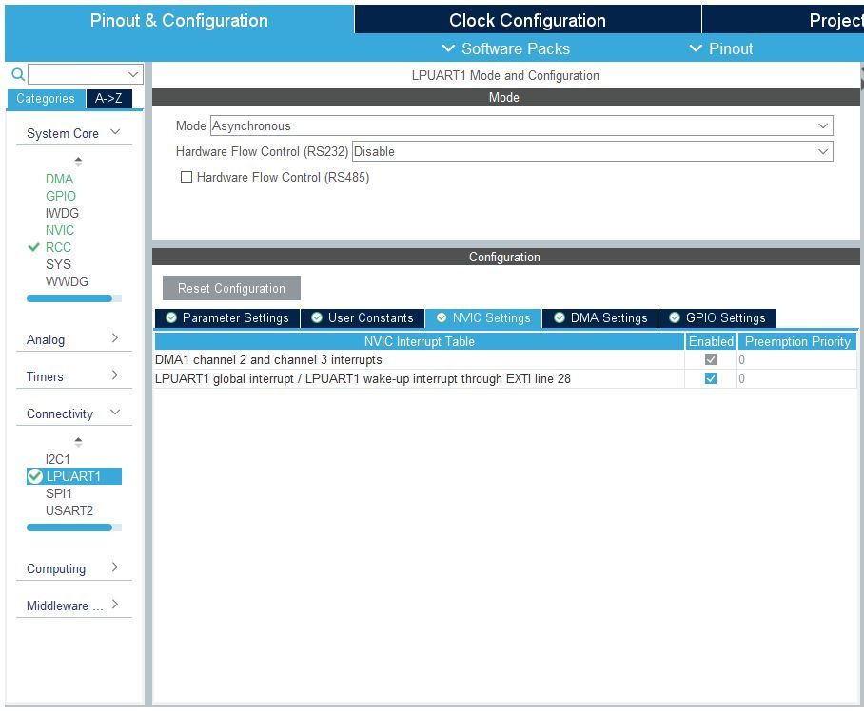864x711 pixels.
Task: Select USART2 under Connectivity
Action: [x=69, y=510]
